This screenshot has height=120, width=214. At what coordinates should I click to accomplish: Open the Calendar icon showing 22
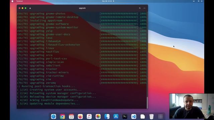pyautogui.click(x=71, y=117)
